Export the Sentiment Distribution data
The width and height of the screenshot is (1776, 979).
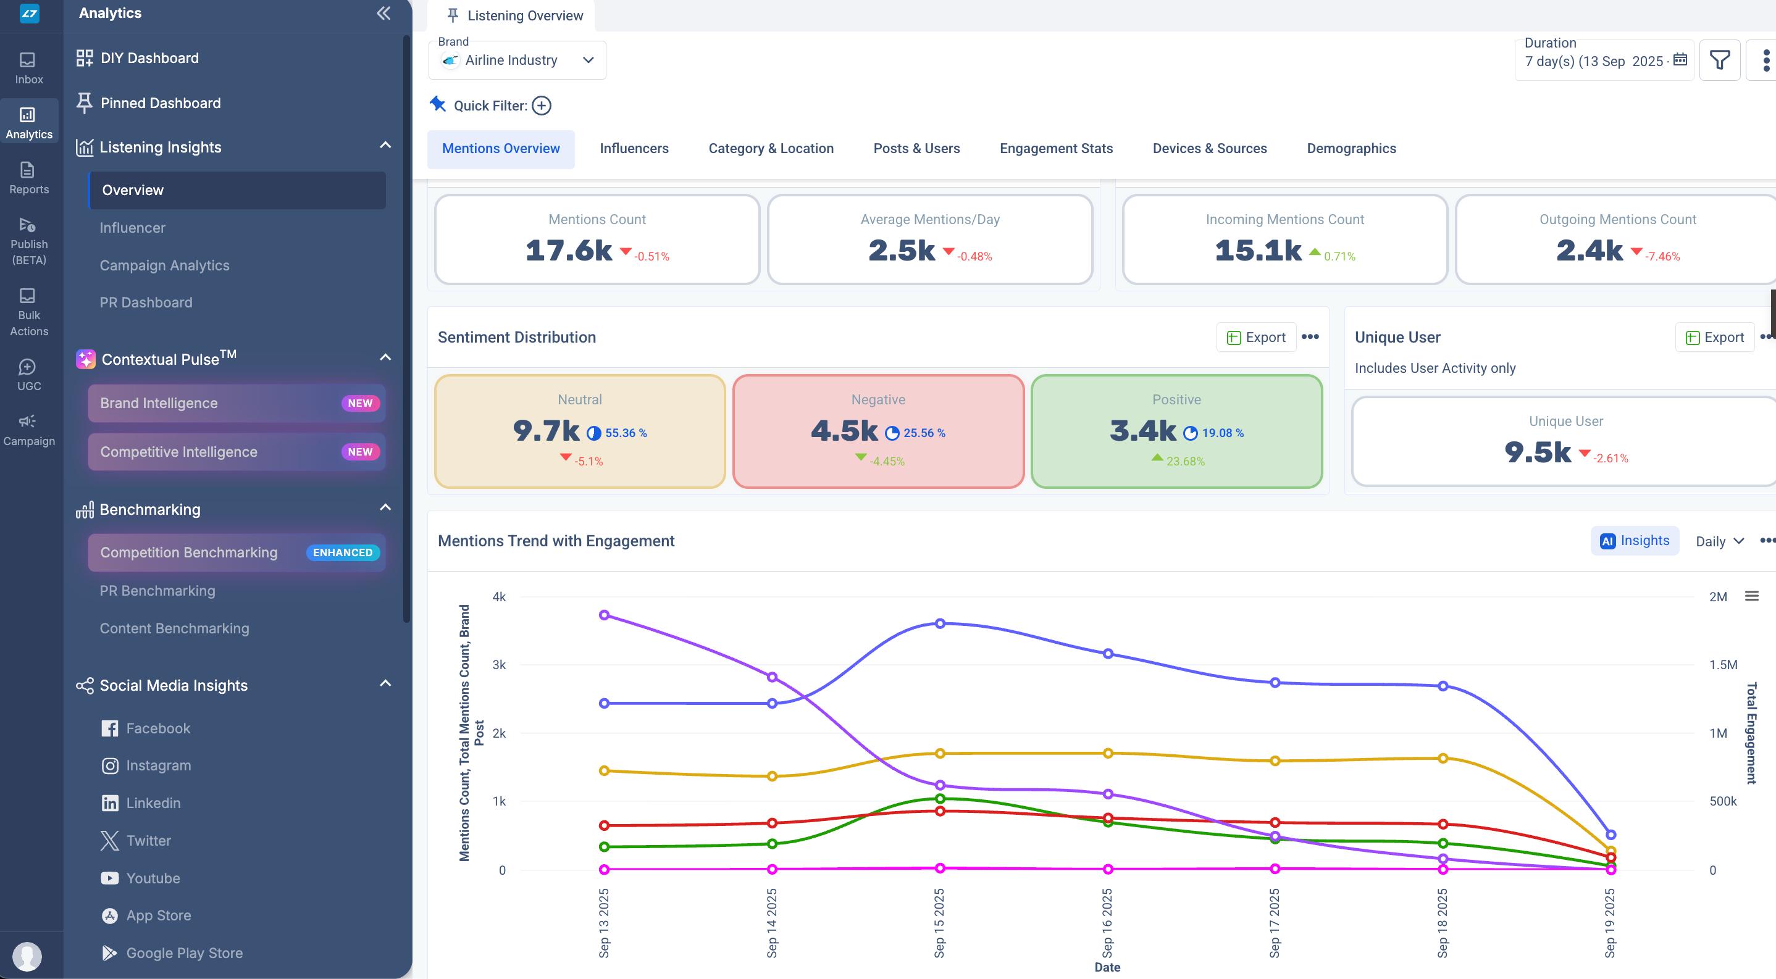point(1255,338)
